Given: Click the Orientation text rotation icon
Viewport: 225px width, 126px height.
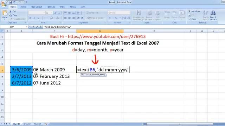Looking at the screenshot, I should pos(78,13).
